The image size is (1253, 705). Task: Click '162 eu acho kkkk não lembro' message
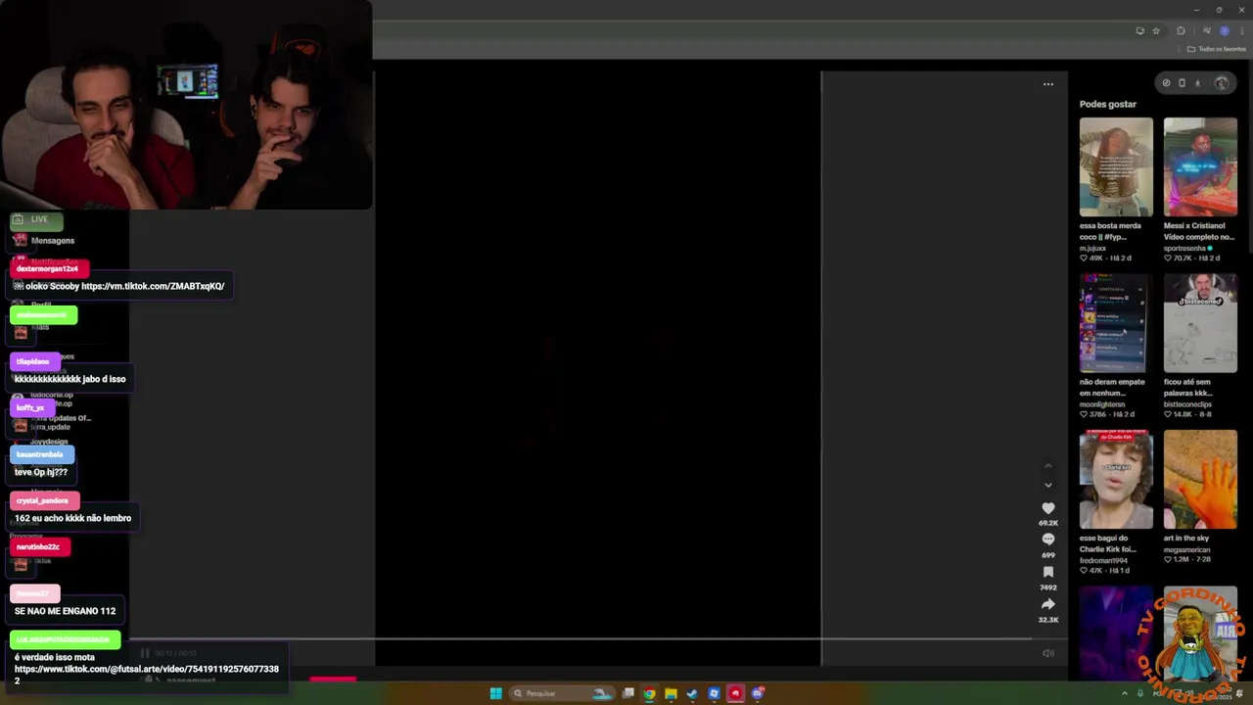click(72, 518)
